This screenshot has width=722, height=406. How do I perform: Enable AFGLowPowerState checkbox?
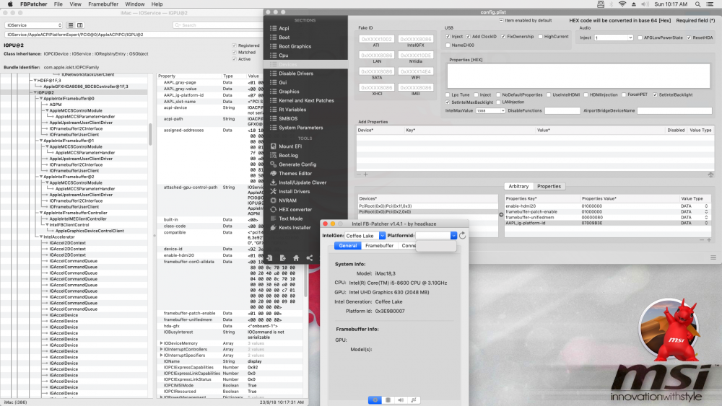point(640,37)
